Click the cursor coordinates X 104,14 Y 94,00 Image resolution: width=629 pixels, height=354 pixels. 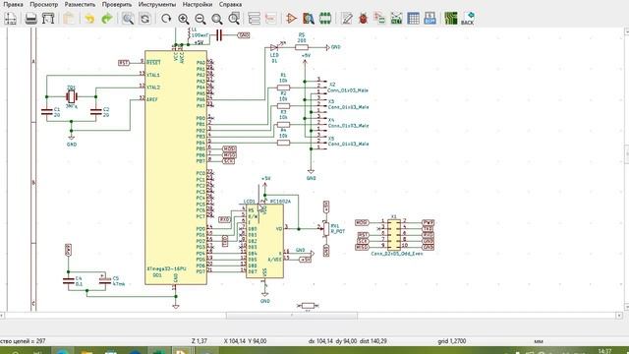tap(245, 341)
